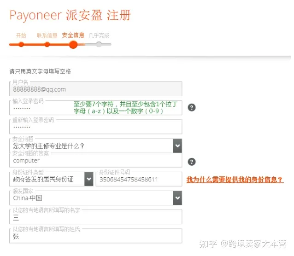Open link 我为什么需要提供我的身份信息？
This screenshot has height=256, width=294.
click(235, 180)
